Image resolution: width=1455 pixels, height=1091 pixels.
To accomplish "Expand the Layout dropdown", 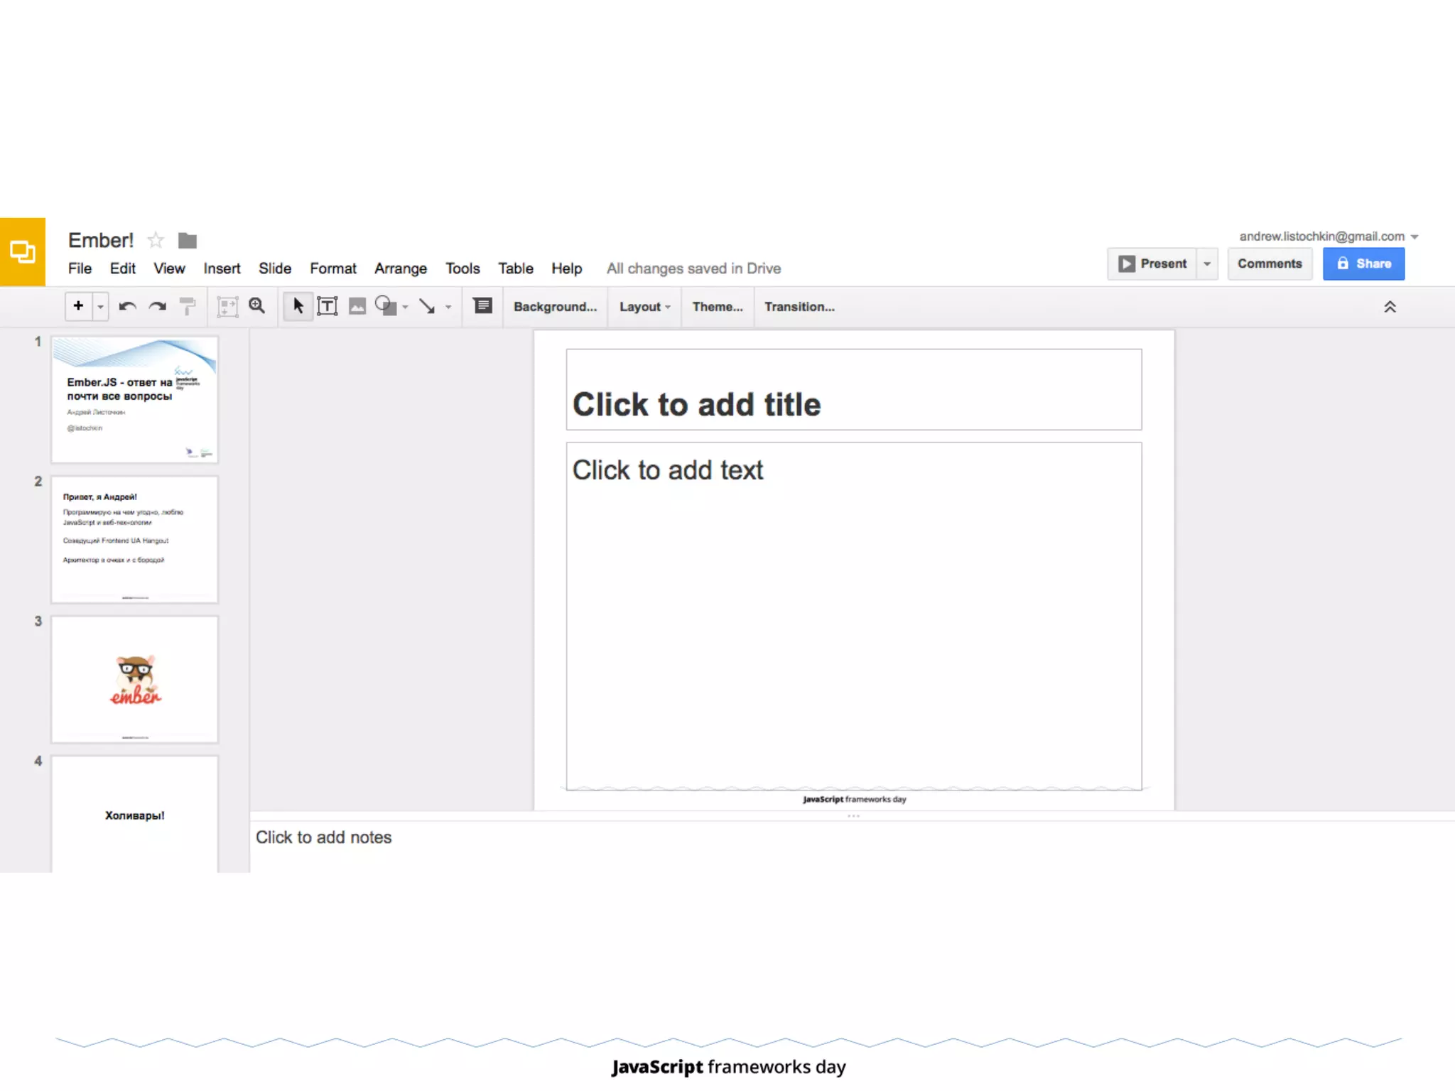I will click(644, 307).
